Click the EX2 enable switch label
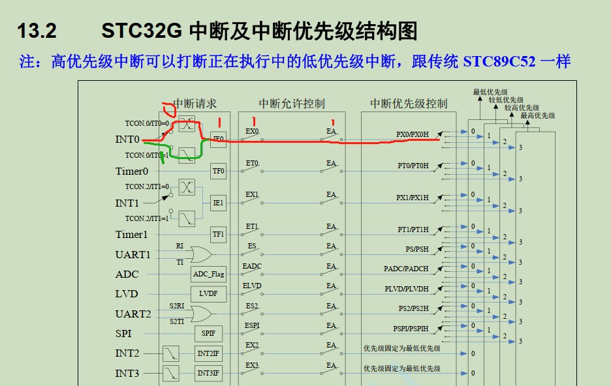611x386 pixels. click(x=252, y=345)
